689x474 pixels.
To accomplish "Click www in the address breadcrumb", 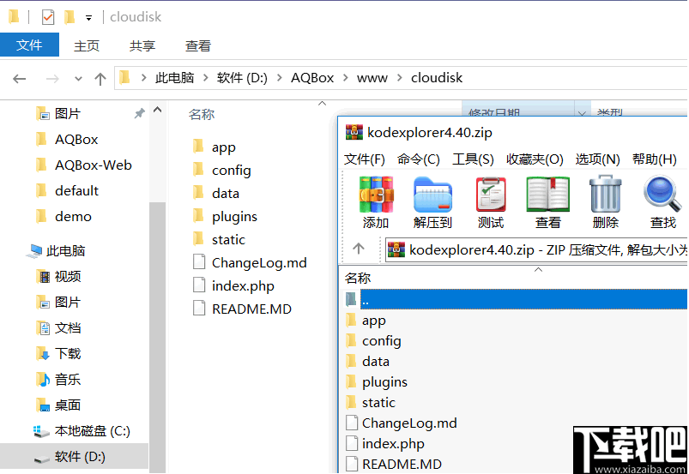I will (x=372, y=78).
